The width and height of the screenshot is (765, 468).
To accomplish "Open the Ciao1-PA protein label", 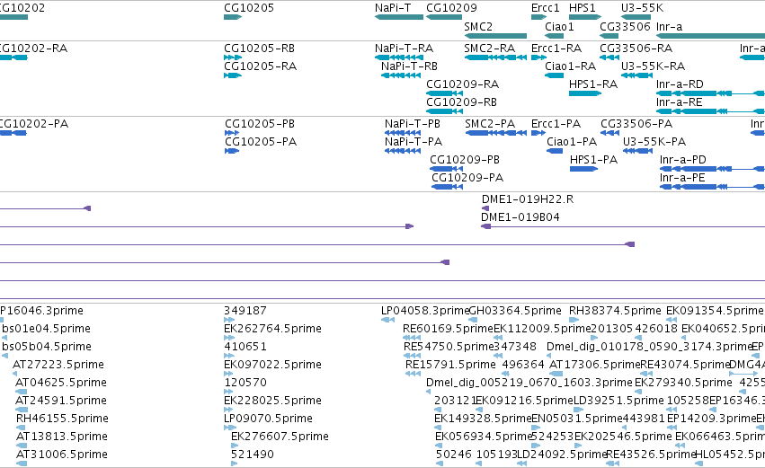I will [x=572, y=142].
